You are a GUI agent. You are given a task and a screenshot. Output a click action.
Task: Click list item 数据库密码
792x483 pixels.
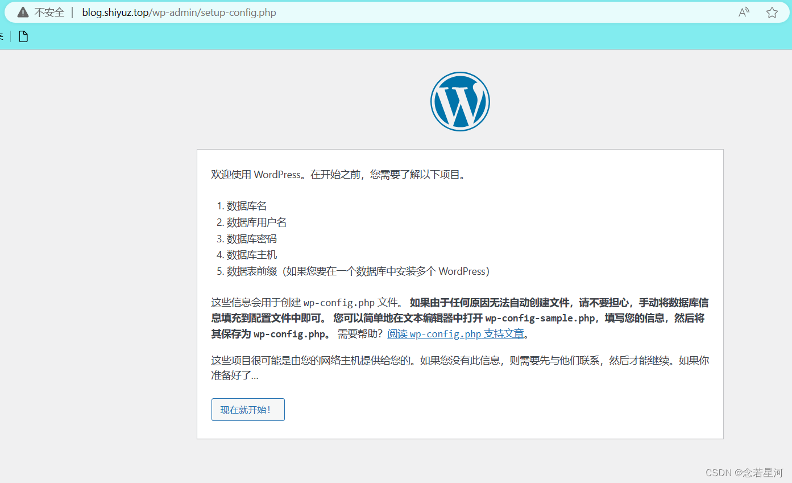click(251, 239)
